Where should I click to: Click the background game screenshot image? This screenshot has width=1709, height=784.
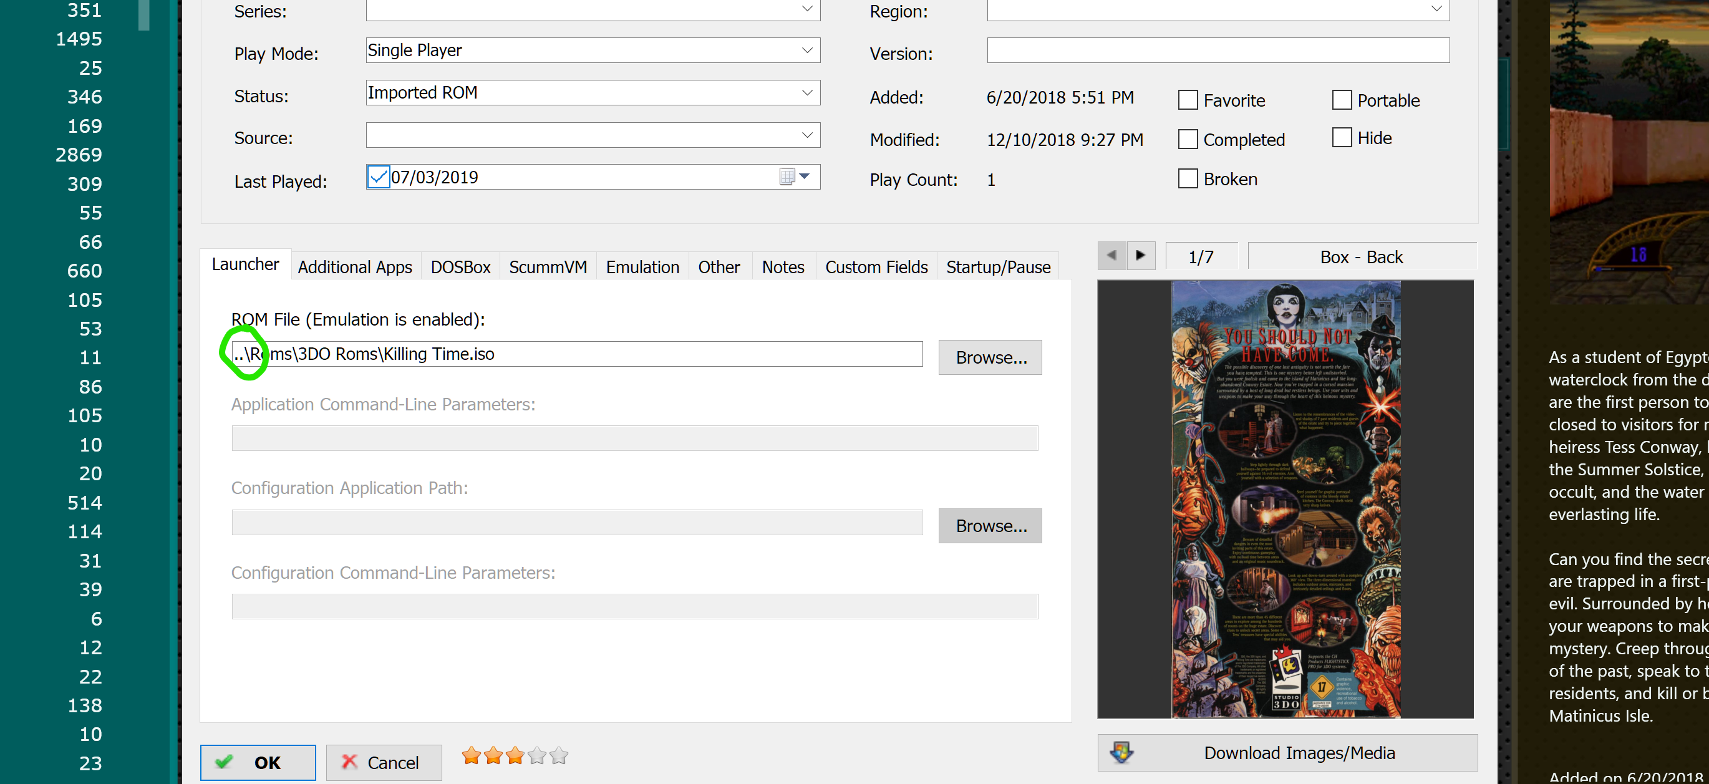coord(1629,153)
